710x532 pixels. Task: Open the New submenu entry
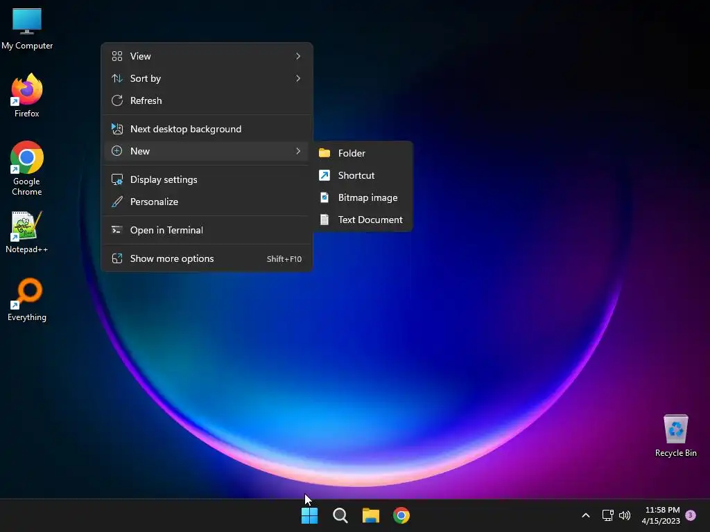(x=207, y=151)
